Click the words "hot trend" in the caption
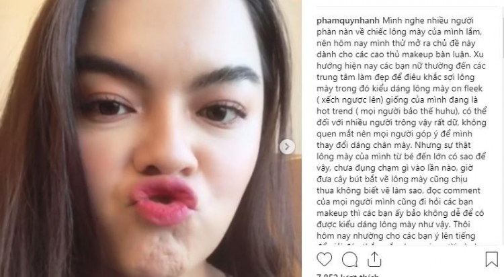The image size is (504, 277). 334,112
